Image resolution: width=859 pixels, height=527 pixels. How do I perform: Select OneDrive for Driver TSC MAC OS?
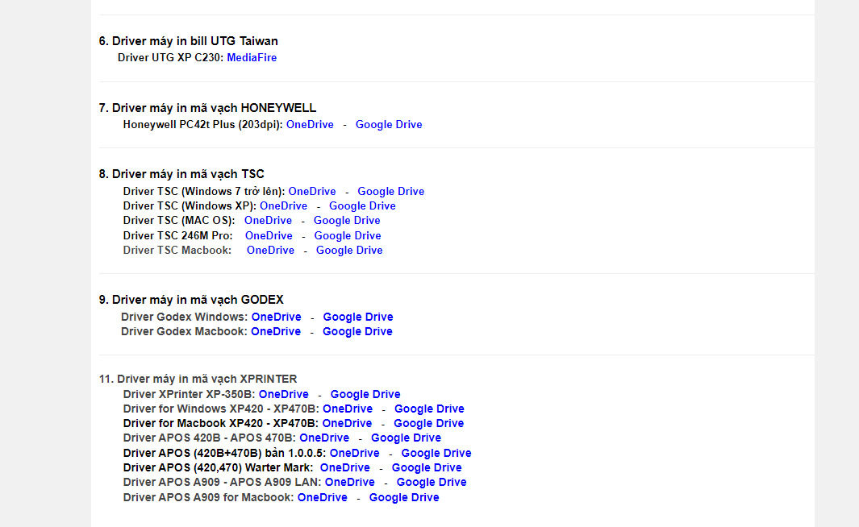[x=268, y=220]
